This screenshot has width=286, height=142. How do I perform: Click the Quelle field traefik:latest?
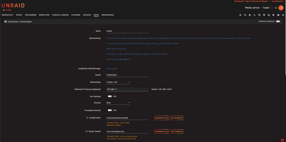pyautogui.click(x=128, y=75)
